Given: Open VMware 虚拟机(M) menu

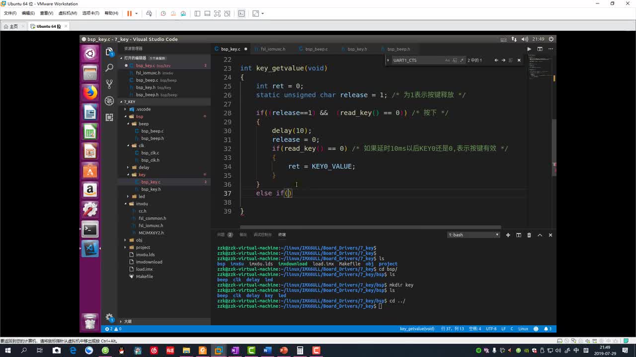Looking at the screenshot, I should 68,13.
